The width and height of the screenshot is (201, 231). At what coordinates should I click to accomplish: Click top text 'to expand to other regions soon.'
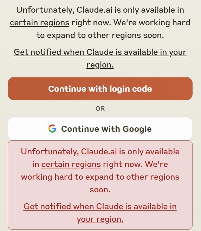[100, 36]
